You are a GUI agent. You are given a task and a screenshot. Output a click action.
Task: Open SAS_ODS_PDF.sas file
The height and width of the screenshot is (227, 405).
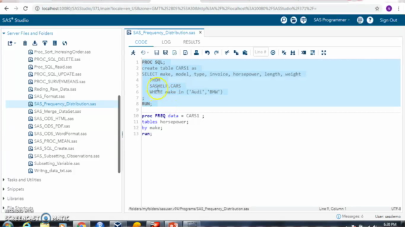pos(52,126)
